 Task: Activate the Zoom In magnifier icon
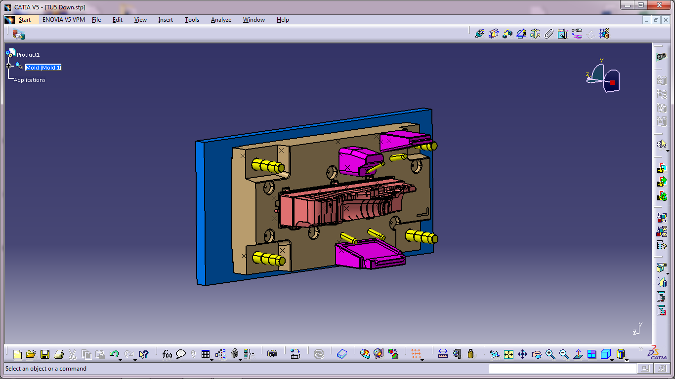550,354
